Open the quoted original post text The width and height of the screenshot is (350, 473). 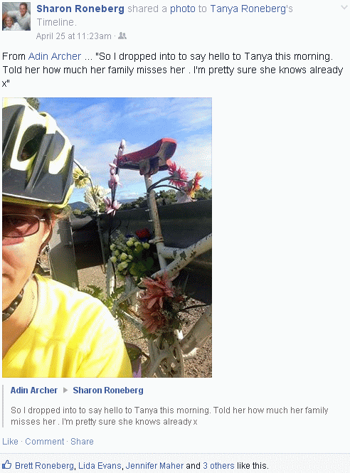click(169, 415)
